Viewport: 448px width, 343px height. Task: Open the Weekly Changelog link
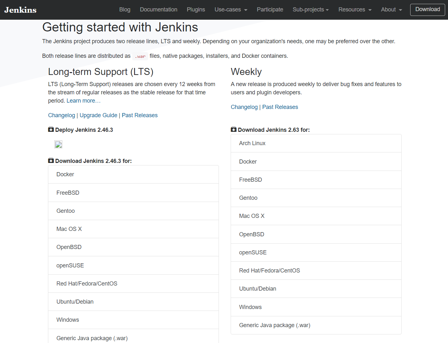(244, 107)
